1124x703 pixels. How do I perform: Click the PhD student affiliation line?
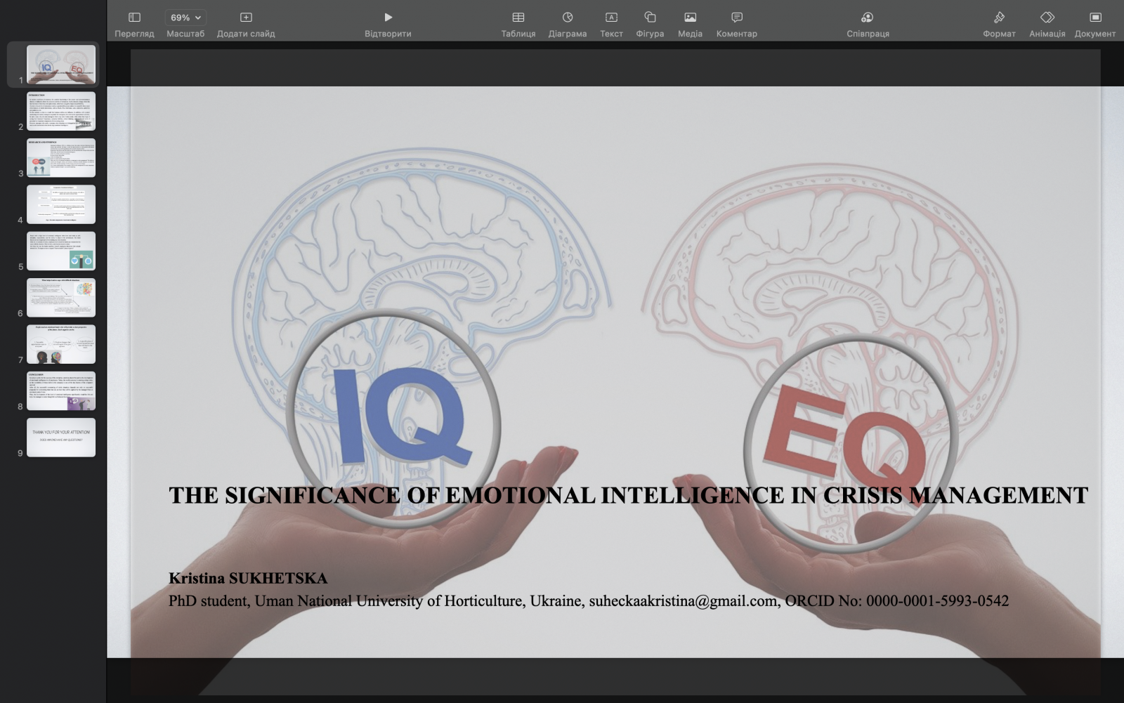(589, 601)
